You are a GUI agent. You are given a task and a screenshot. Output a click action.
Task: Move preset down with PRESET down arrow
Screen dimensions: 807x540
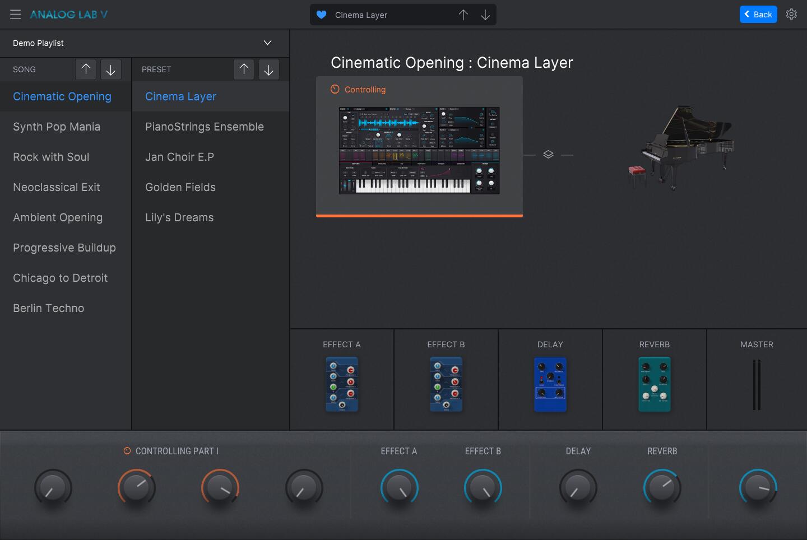(268, 69)
